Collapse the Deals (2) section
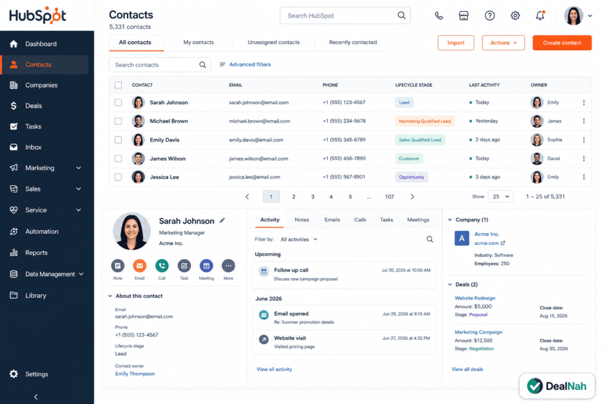Image resolution: width=605 pixels, height=404 pixels. tap(450, 285)
